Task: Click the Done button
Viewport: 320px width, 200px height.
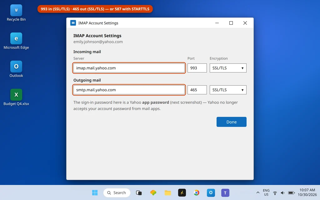Action: coord(232,122)
